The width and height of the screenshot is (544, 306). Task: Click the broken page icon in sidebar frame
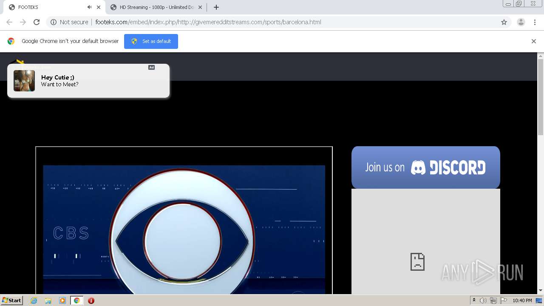point(417,262)
